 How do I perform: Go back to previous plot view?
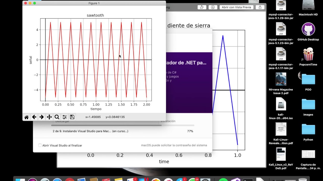34,117
